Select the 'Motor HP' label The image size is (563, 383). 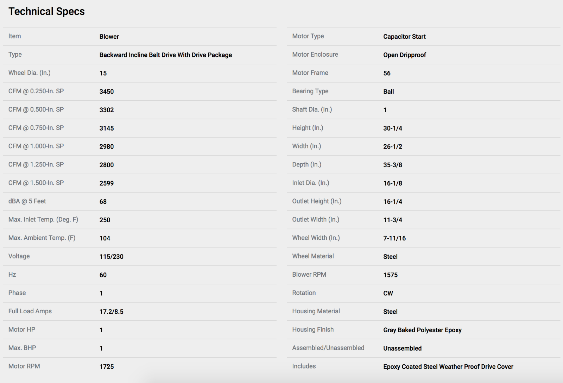point(22,329)
